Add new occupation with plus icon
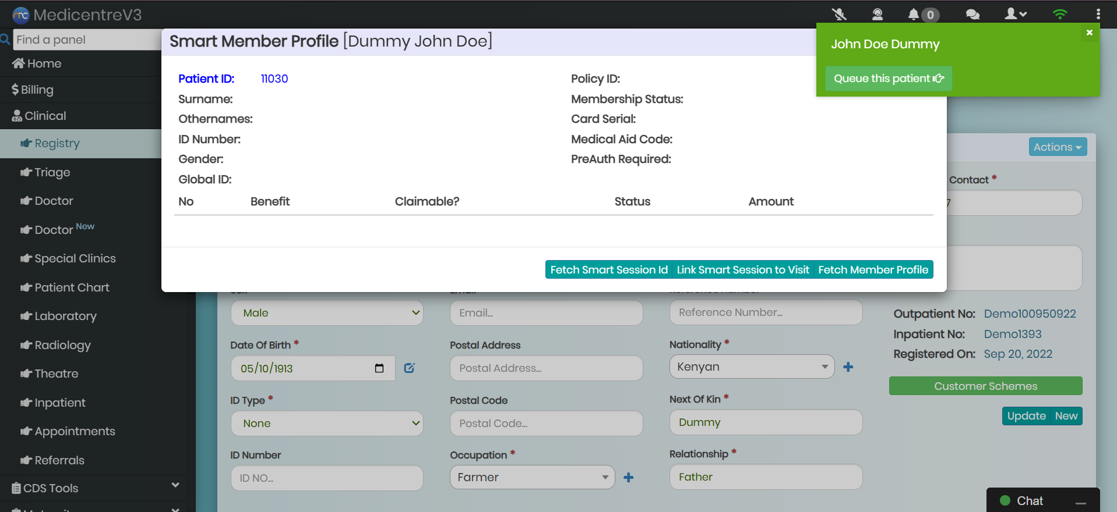The width and height of the screenshot is (1117, 512). pyautogui.click(x=629, y=478)
